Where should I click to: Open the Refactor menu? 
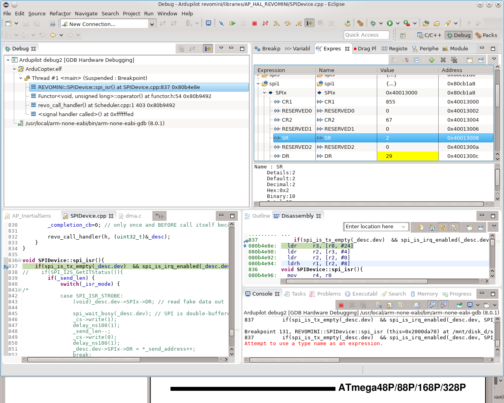60,13
